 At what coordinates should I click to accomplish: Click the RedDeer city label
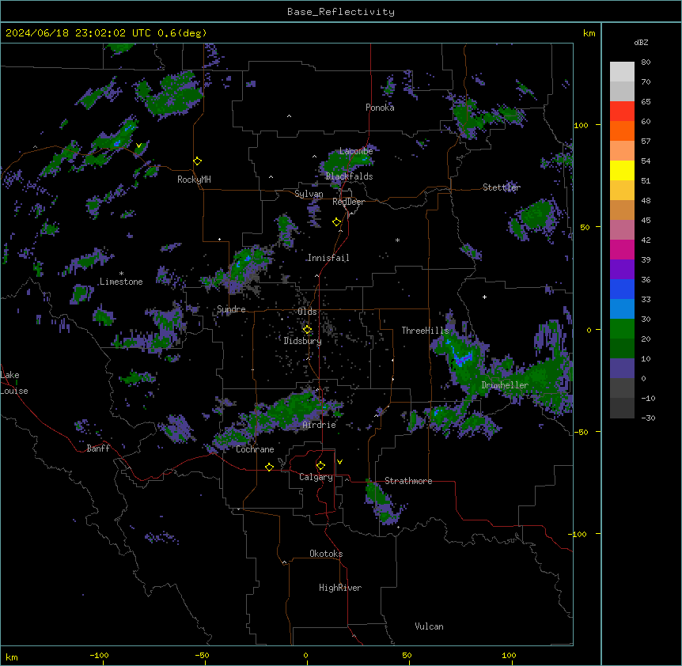pyautogui.click(x=348, y=202)
